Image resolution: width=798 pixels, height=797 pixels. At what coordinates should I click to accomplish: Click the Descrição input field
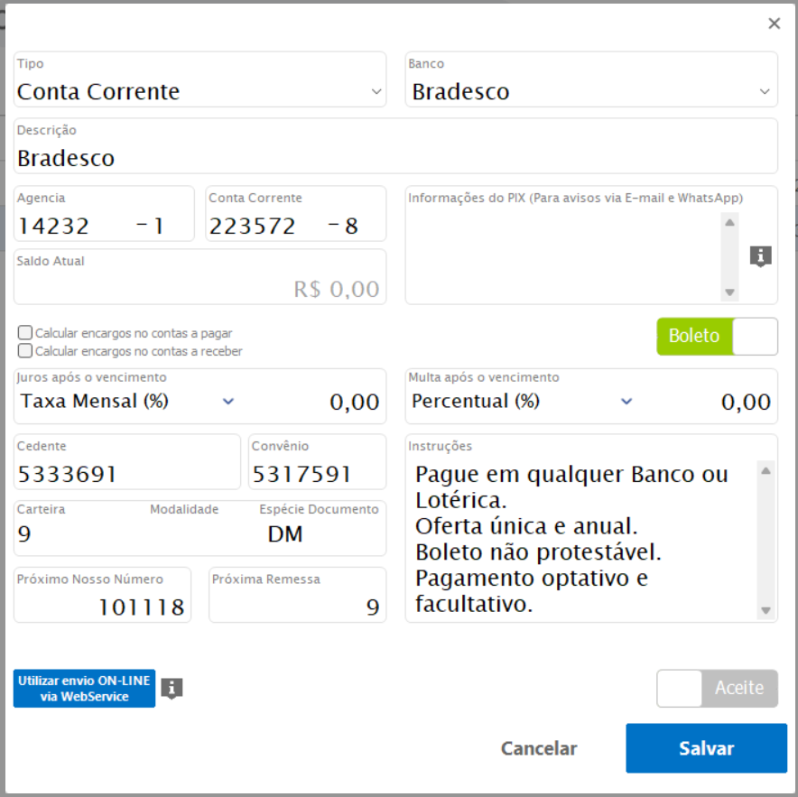(x=395, y=158)
